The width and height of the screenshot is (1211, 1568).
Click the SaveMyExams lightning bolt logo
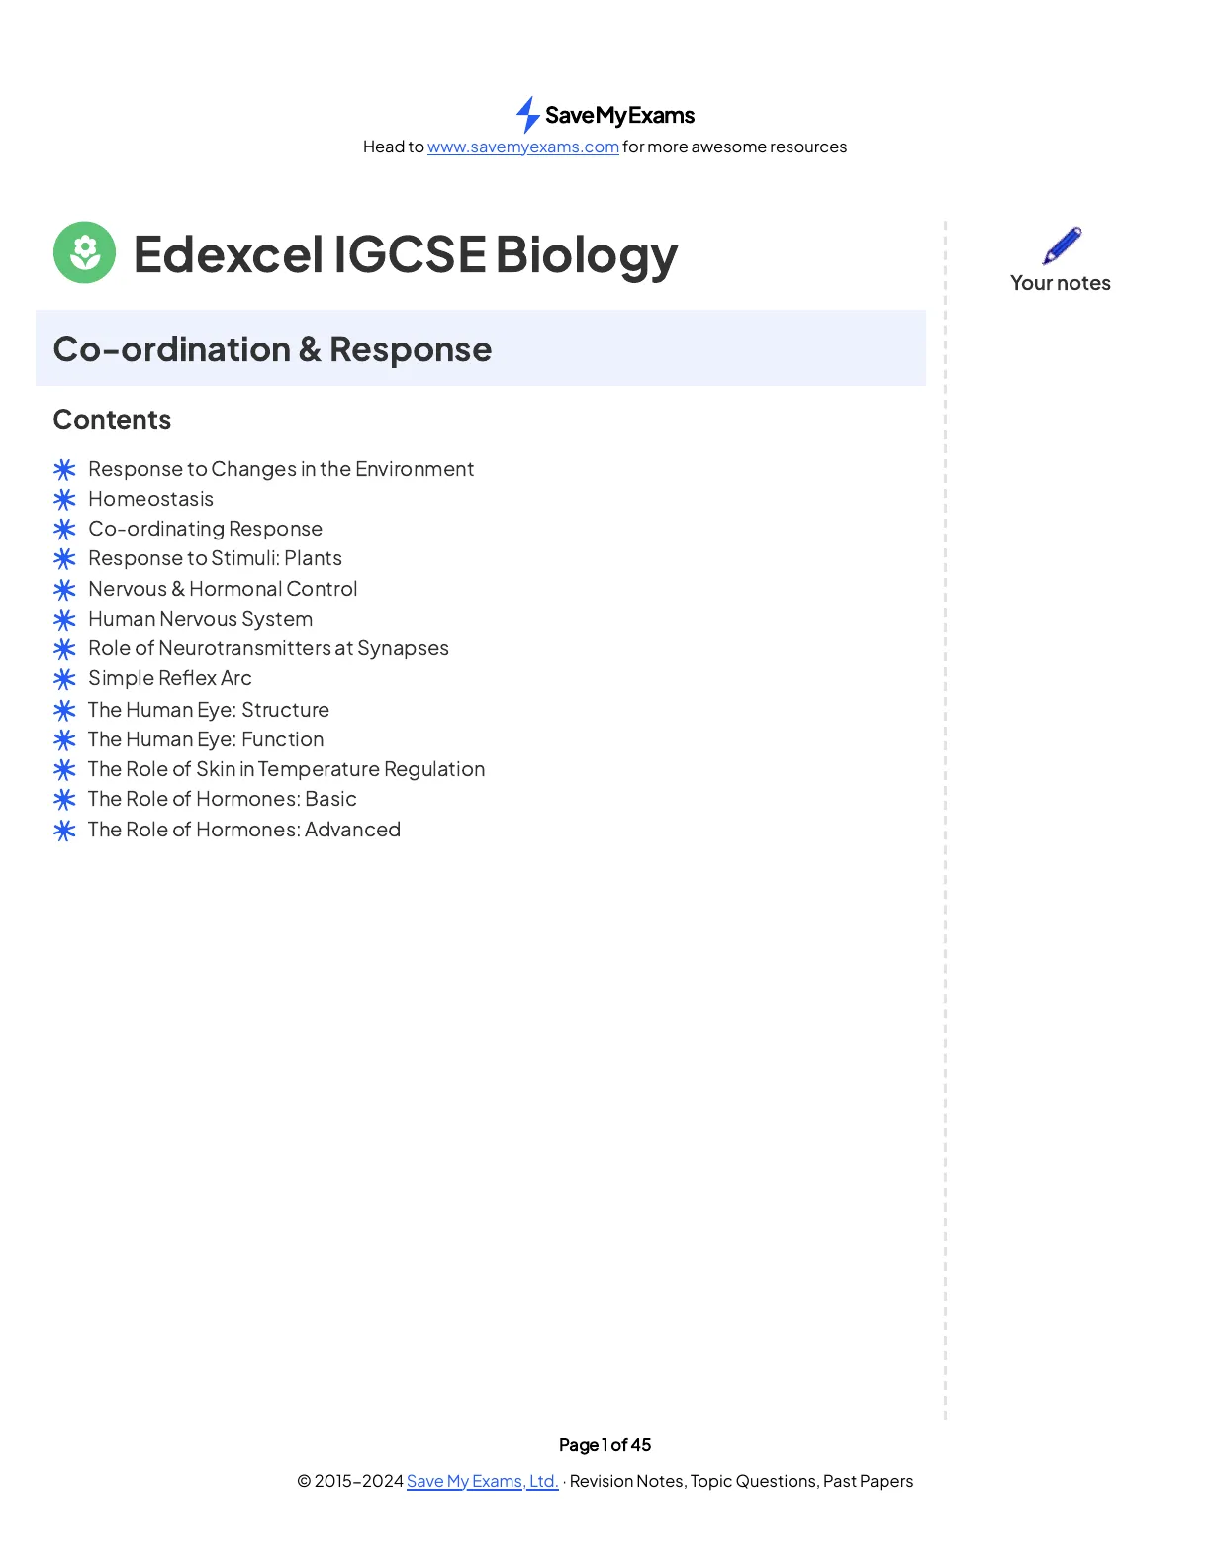(x=528, y=115)
